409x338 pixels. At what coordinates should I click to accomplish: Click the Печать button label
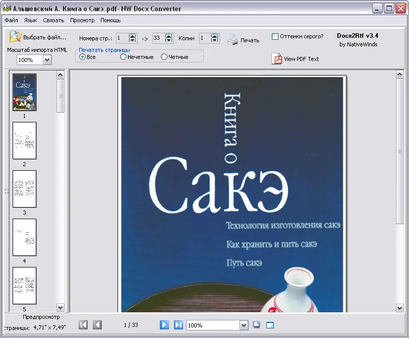250,40
